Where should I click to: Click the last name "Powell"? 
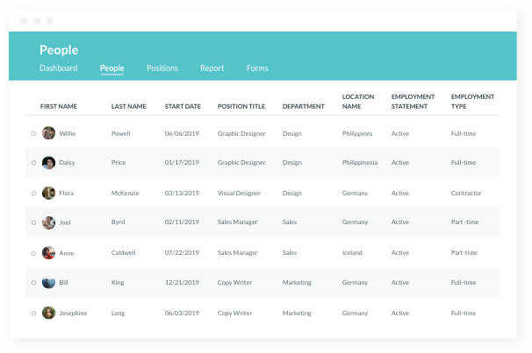[x=121, y=134]
